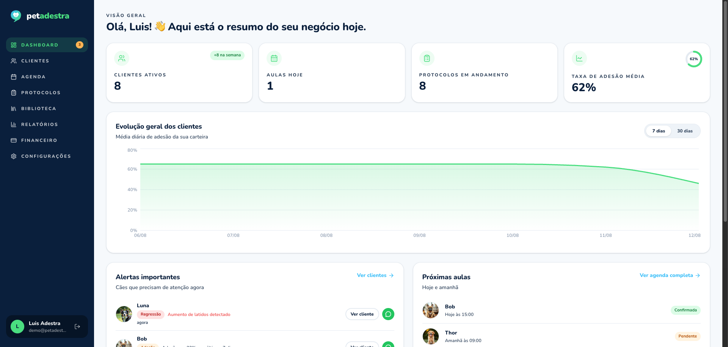Navigate to Biblioteca
728x347 pixels.
47,109
